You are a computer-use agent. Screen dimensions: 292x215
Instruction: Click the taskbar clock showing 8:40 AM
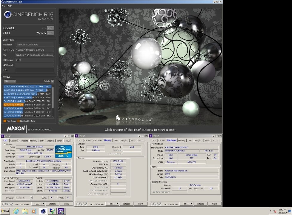pyautogui.click(x=283, y=211)
